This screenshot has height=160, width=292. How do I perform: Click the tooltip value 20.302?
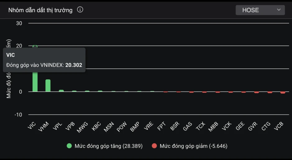(74, 65)
